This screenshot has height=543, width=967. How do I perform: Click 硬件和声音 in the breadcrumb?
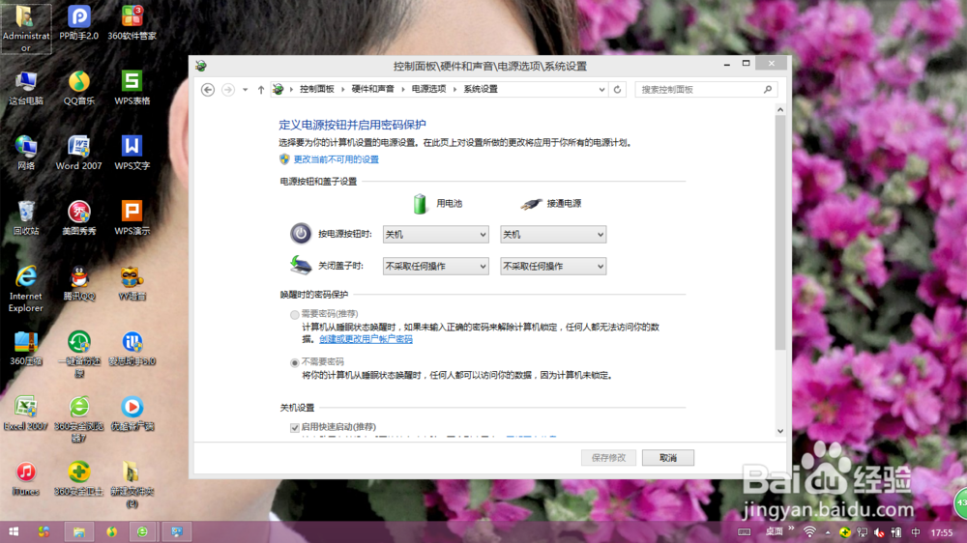click(x=372, y=89)
